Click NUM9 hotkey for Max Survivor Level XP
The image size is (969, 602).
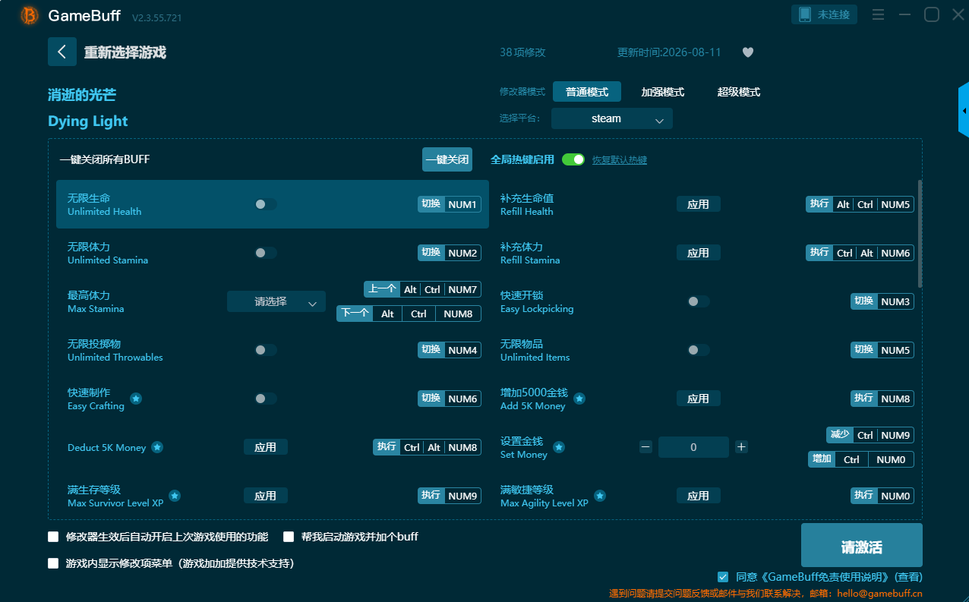(462, 496)
